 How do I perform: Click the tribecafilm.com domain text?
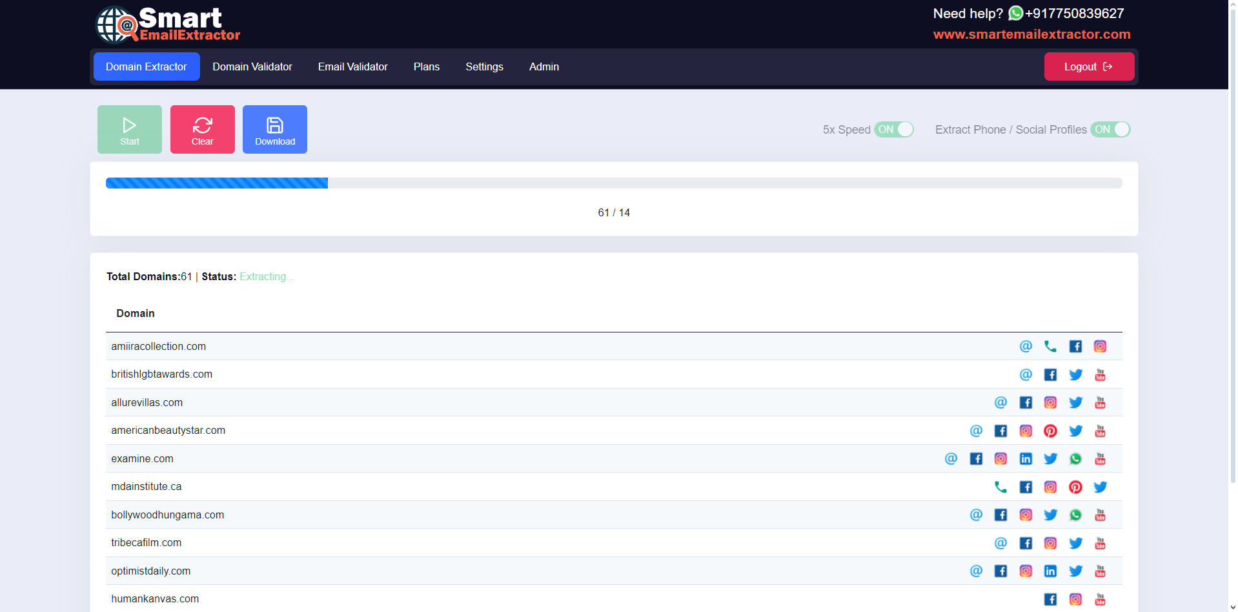pos(146,543)
